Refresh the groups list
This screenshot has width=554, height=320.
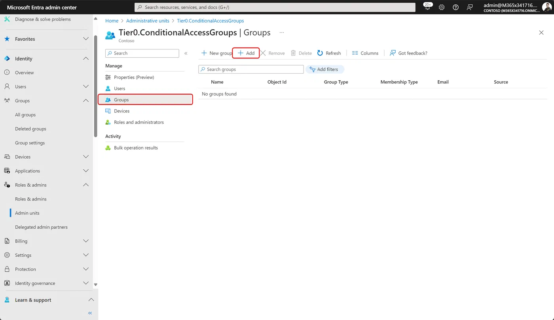tap(329, 53)
